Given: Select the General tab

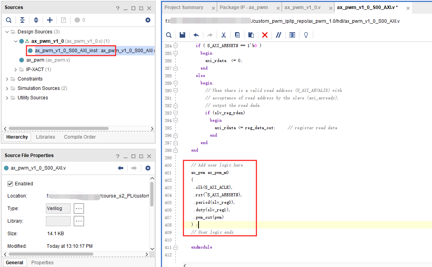Looking at the screenshot, I should click(15, 263).
